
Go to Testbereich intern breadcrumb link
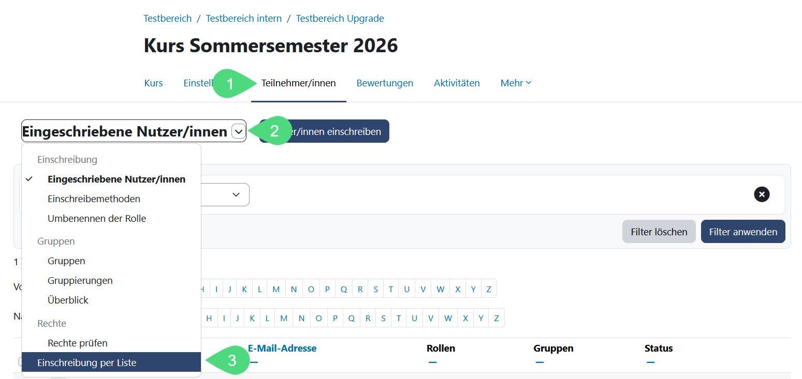[x=244, y=19]
